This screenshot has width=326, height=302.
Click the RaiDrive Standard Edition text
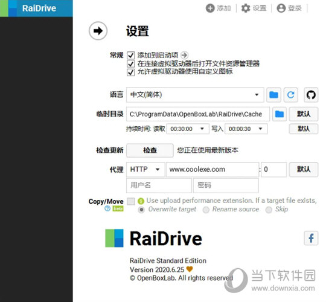click(x=168, y=260)
